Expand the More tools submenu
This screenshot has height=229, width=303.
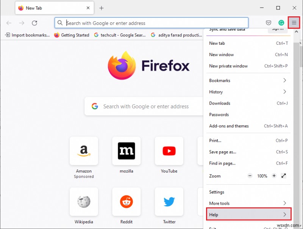pos(248,204)
